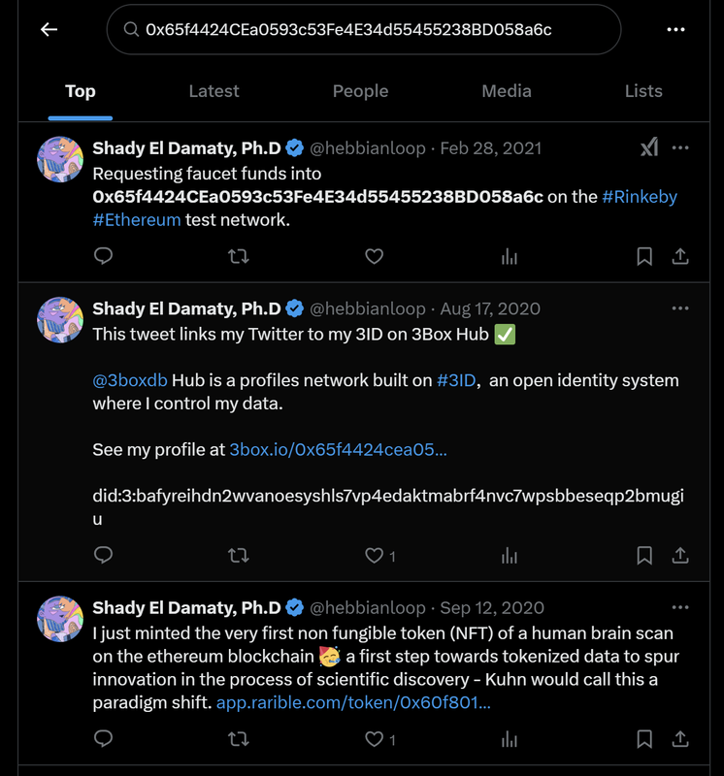Viewport: 724px width, 776px height.
Task: View analytics for the 3Box Hub tweet
Action: [509, 556]
